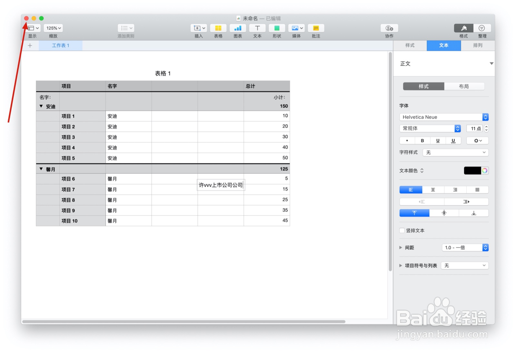516x352 pixels.
Task: Click the Chart toolbar icon
Action: (x=238, y=28)
